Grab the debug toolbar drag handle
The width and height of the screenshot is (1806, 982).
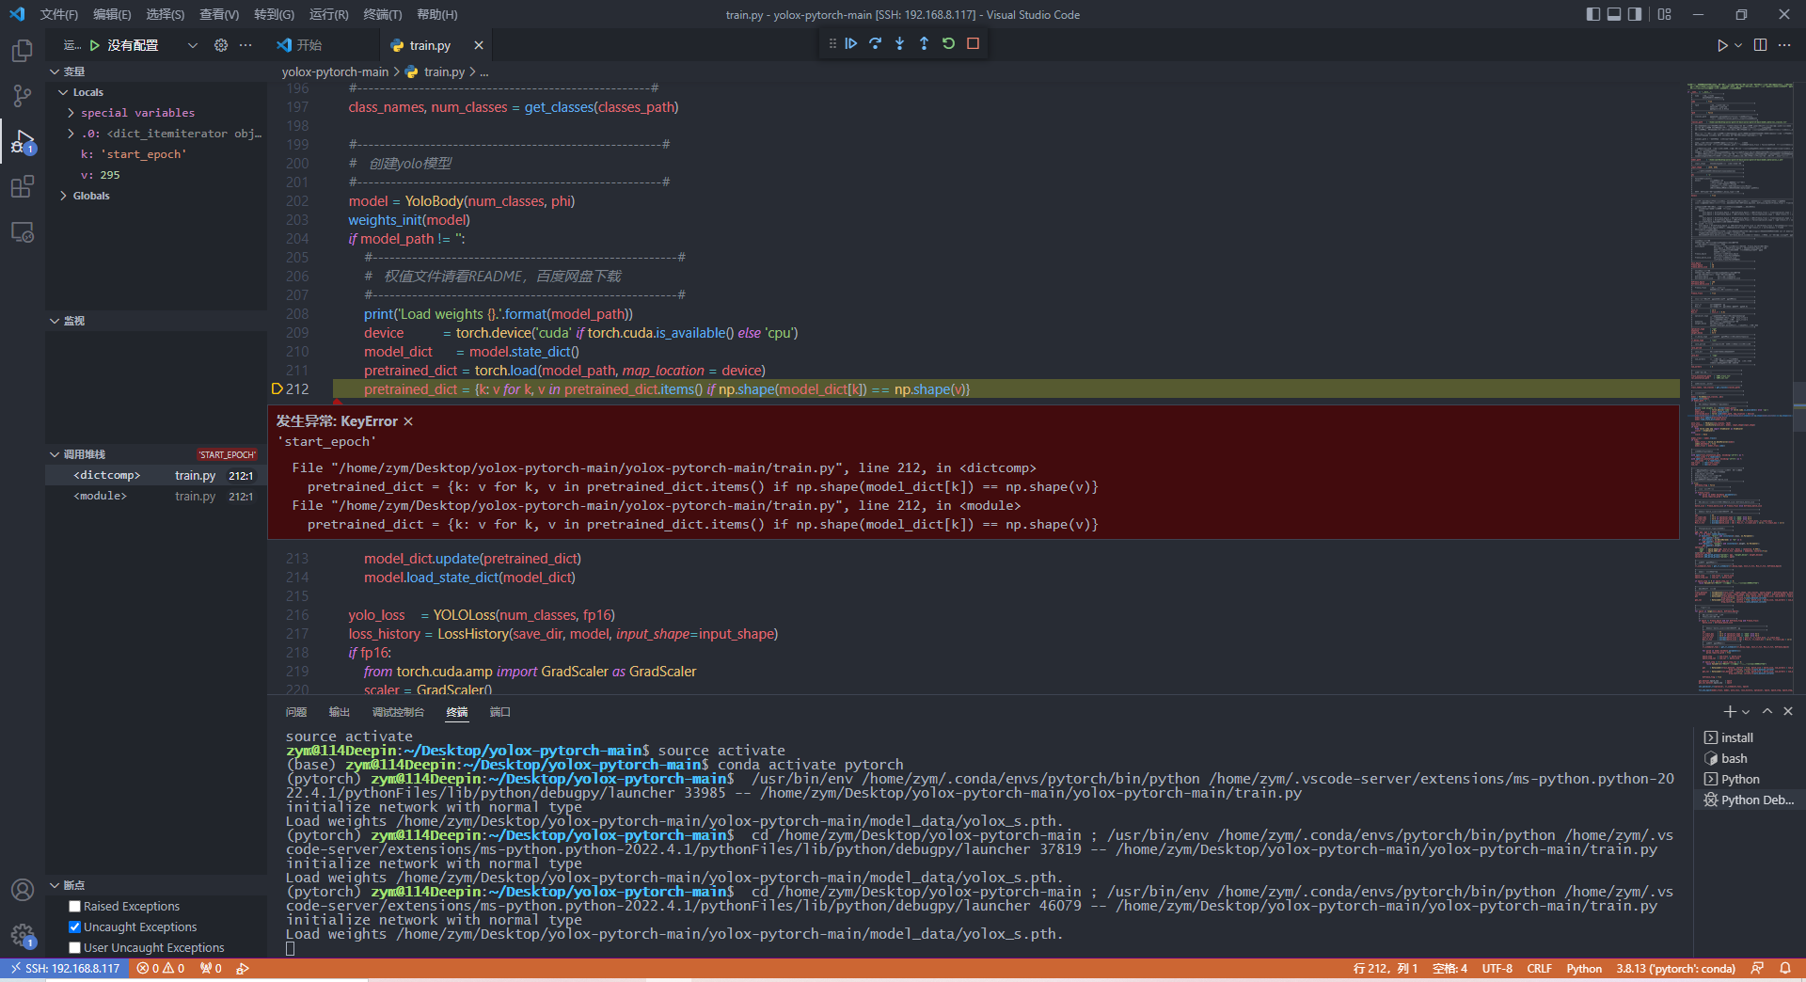click(x=832, y=43)
